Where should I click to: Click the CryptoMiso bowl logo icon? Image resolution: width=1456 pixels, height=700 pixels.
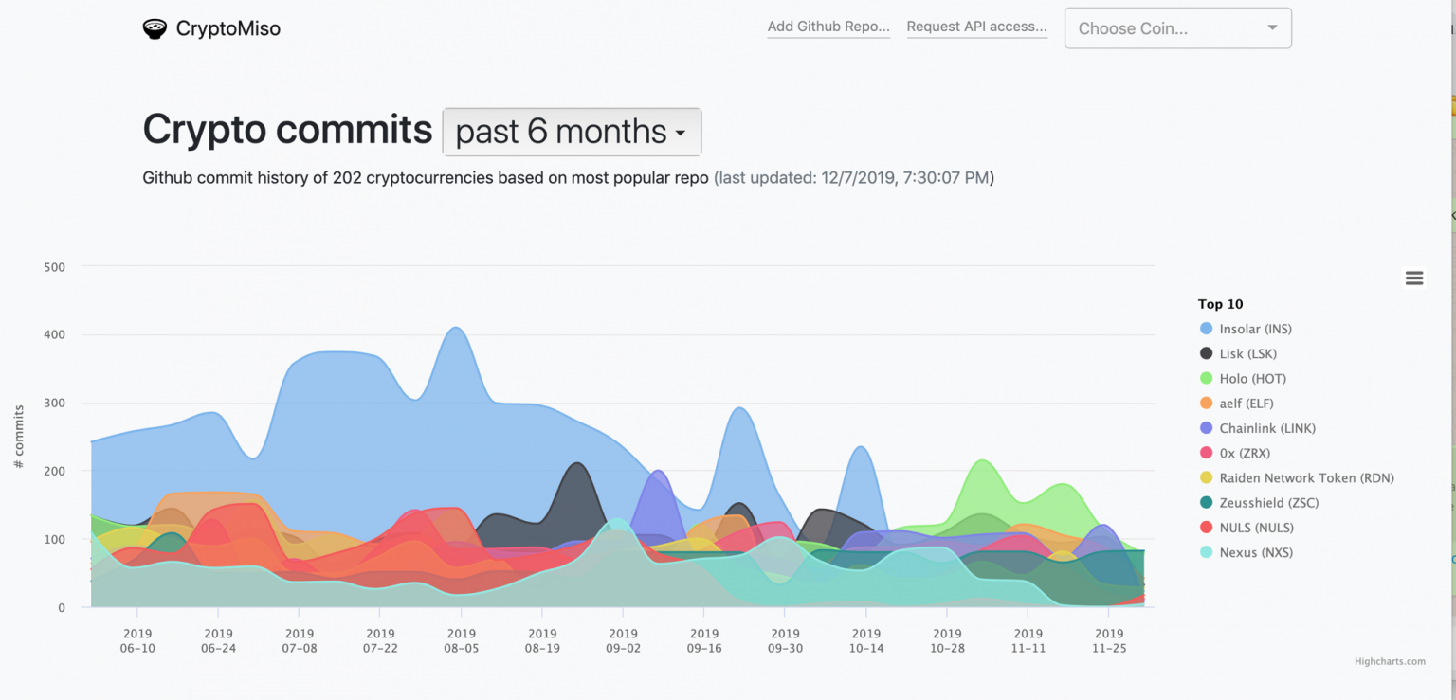click(x=155, y=28)
